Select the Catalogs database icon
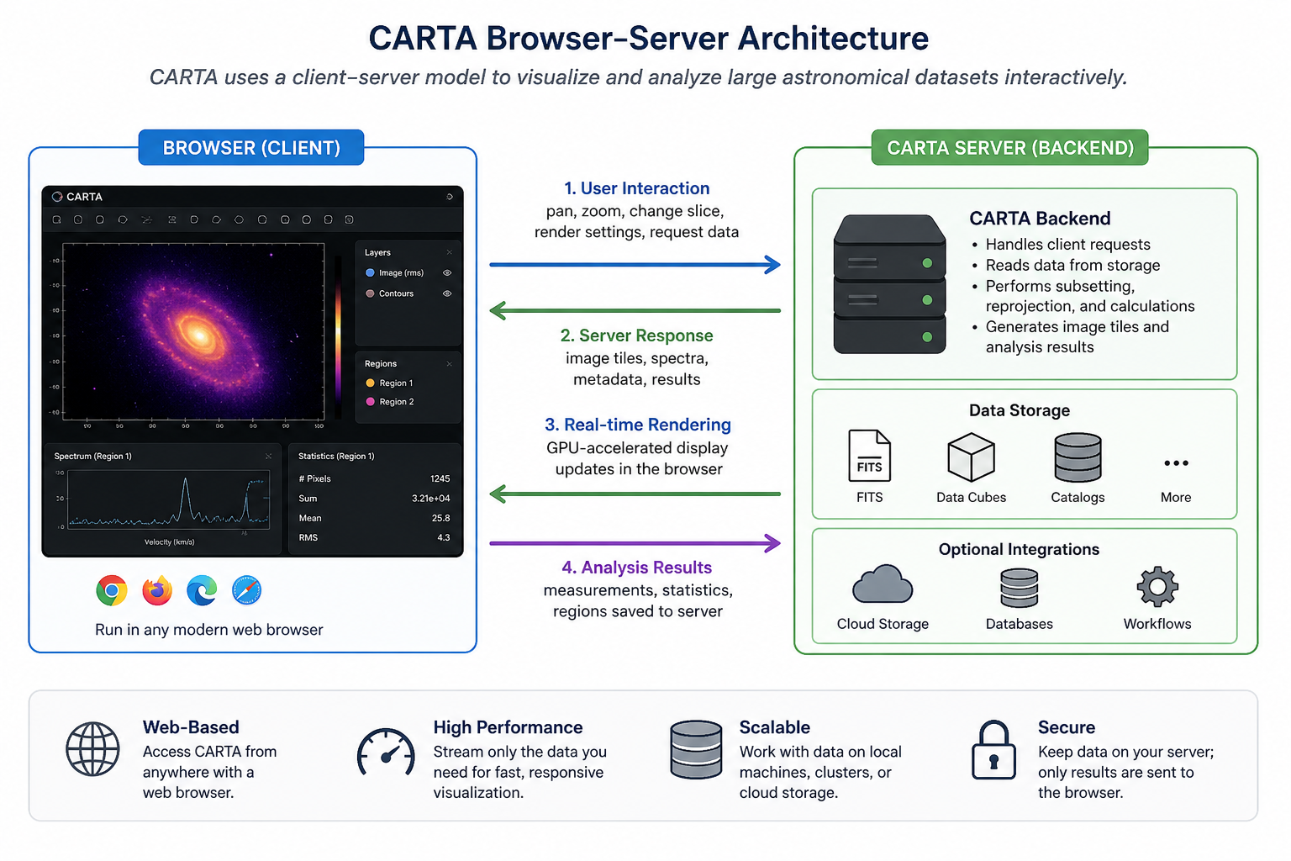This screenshot has height=861, width=1291. [x=1078, y=457]
